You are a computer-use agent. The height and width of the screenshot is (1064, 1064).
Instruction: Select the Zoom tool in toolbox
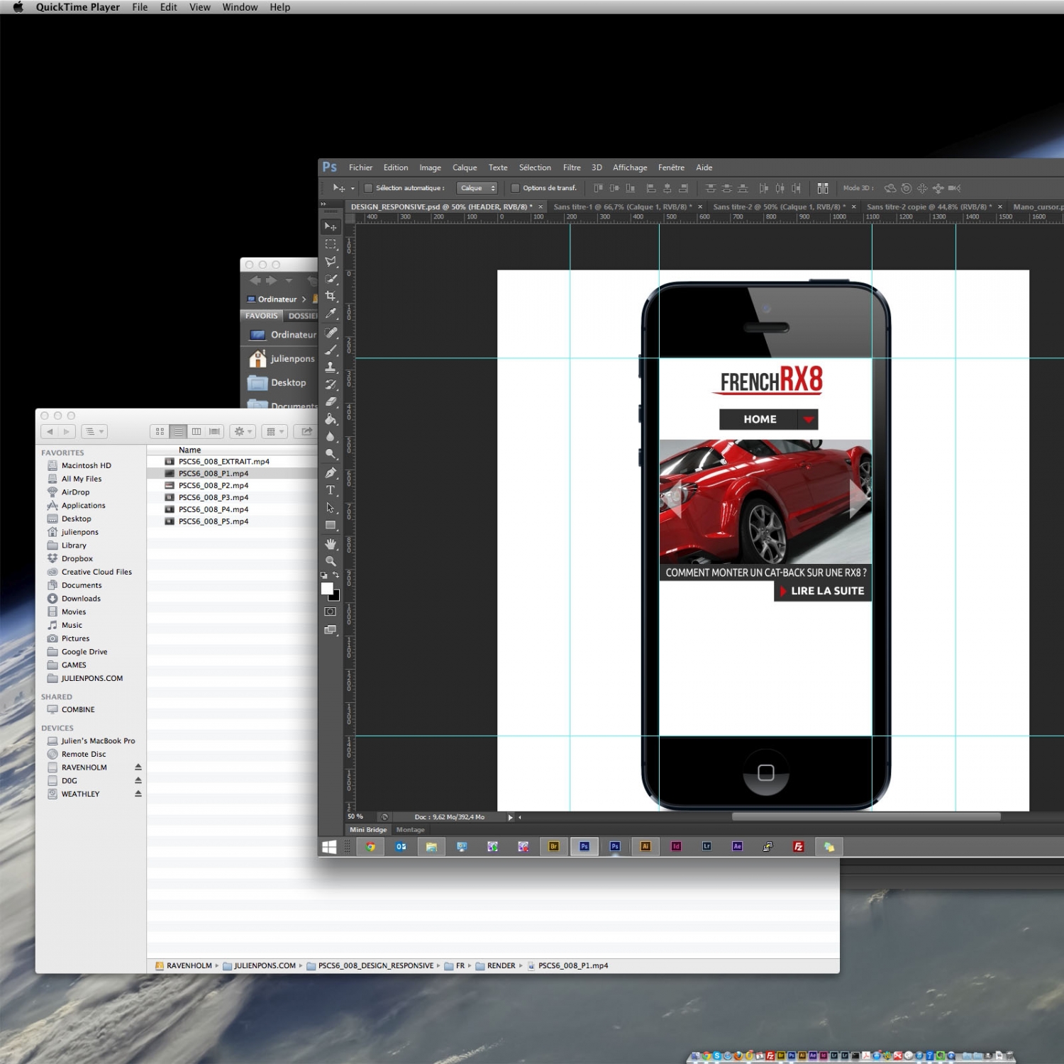click(331, 561)
